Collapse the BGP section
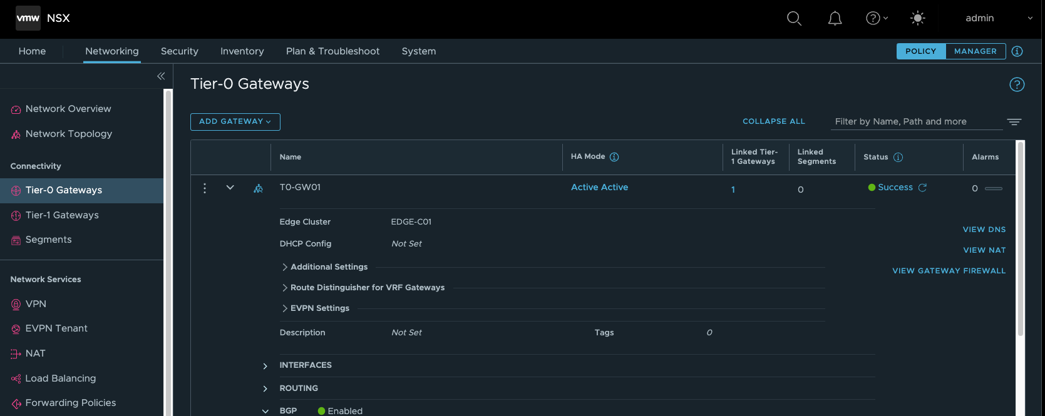This screenshot has width=1045, height=416. (x=265, y=411)
